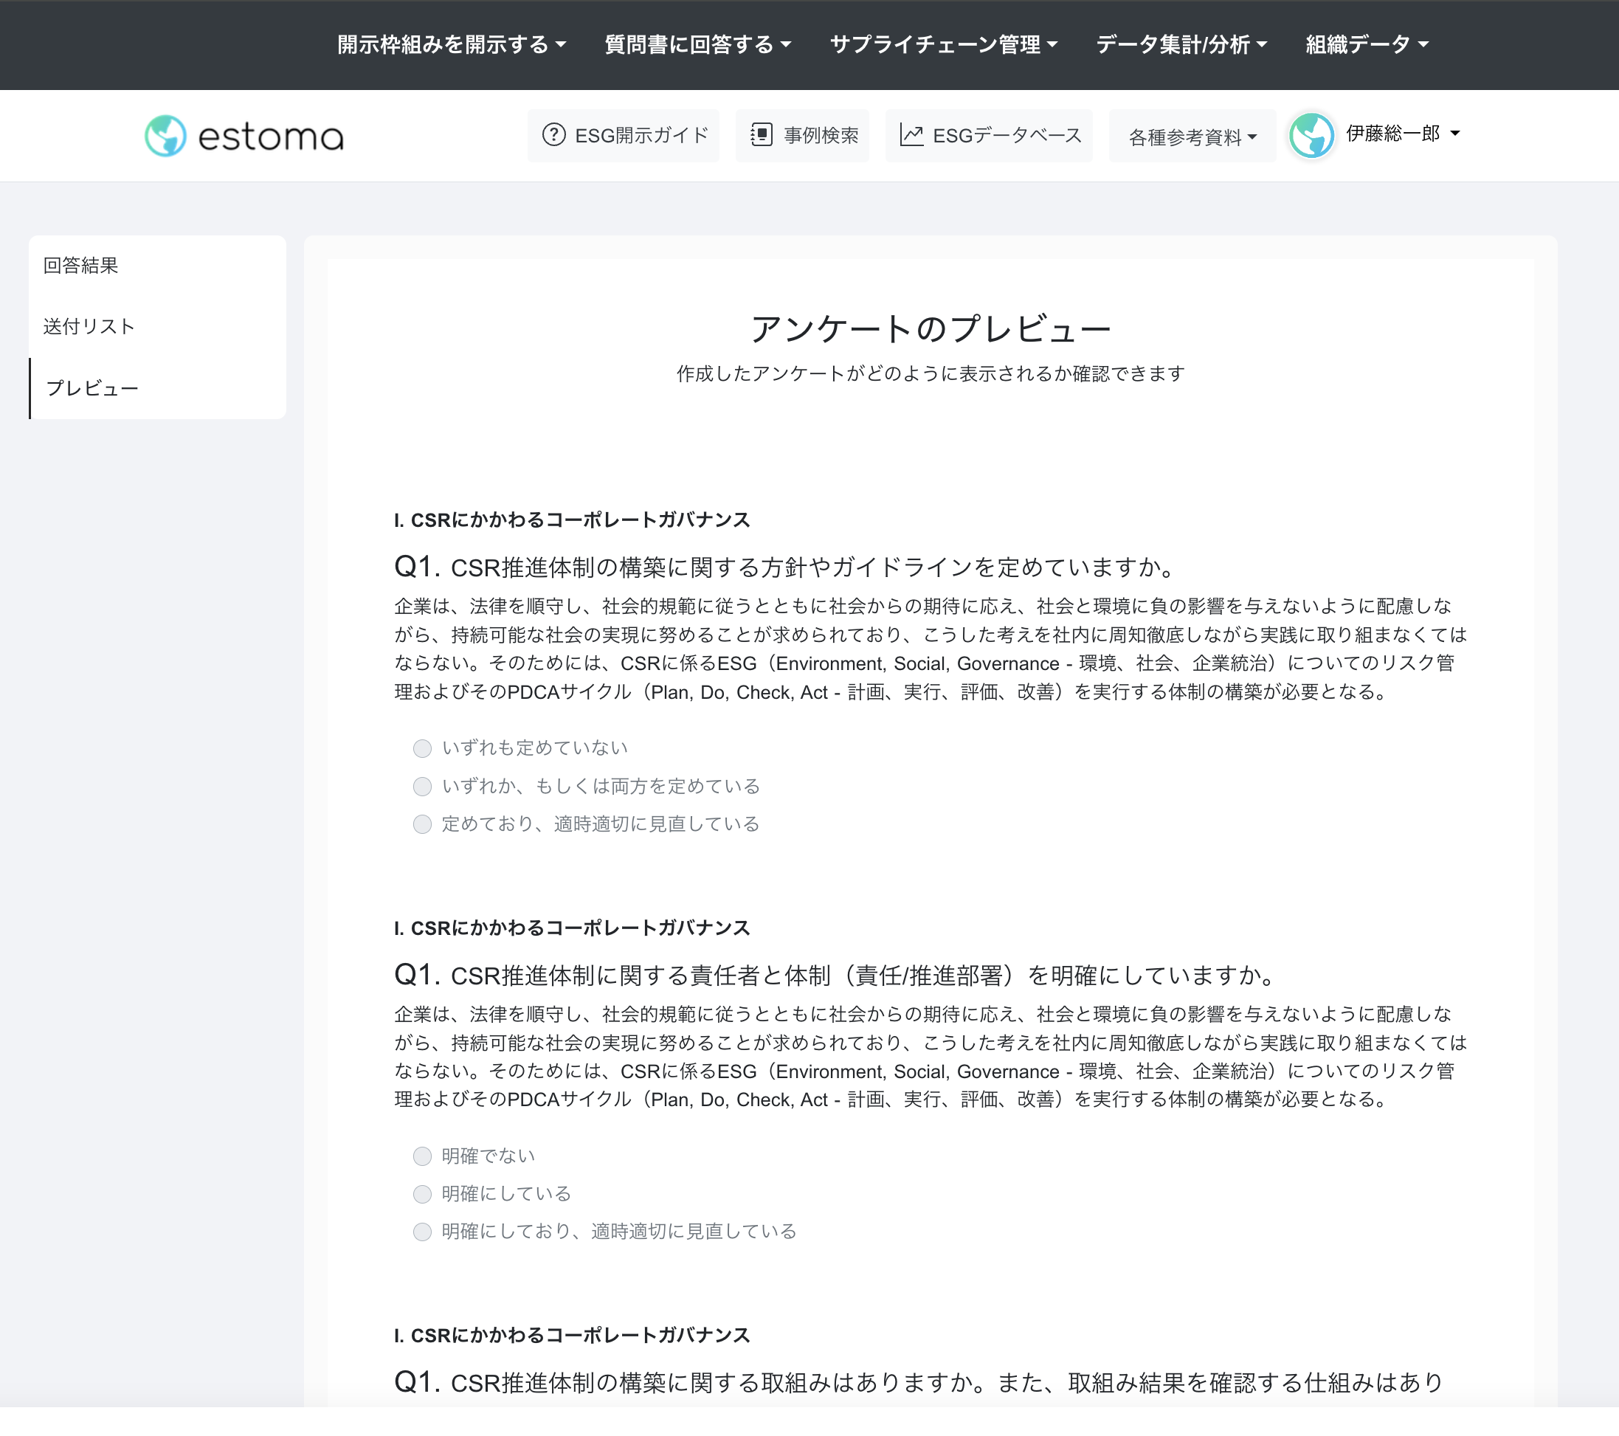Open the ESGデータベース database
The width and height of the screenshot is (1619, 1436).
(x=990, y=136)
